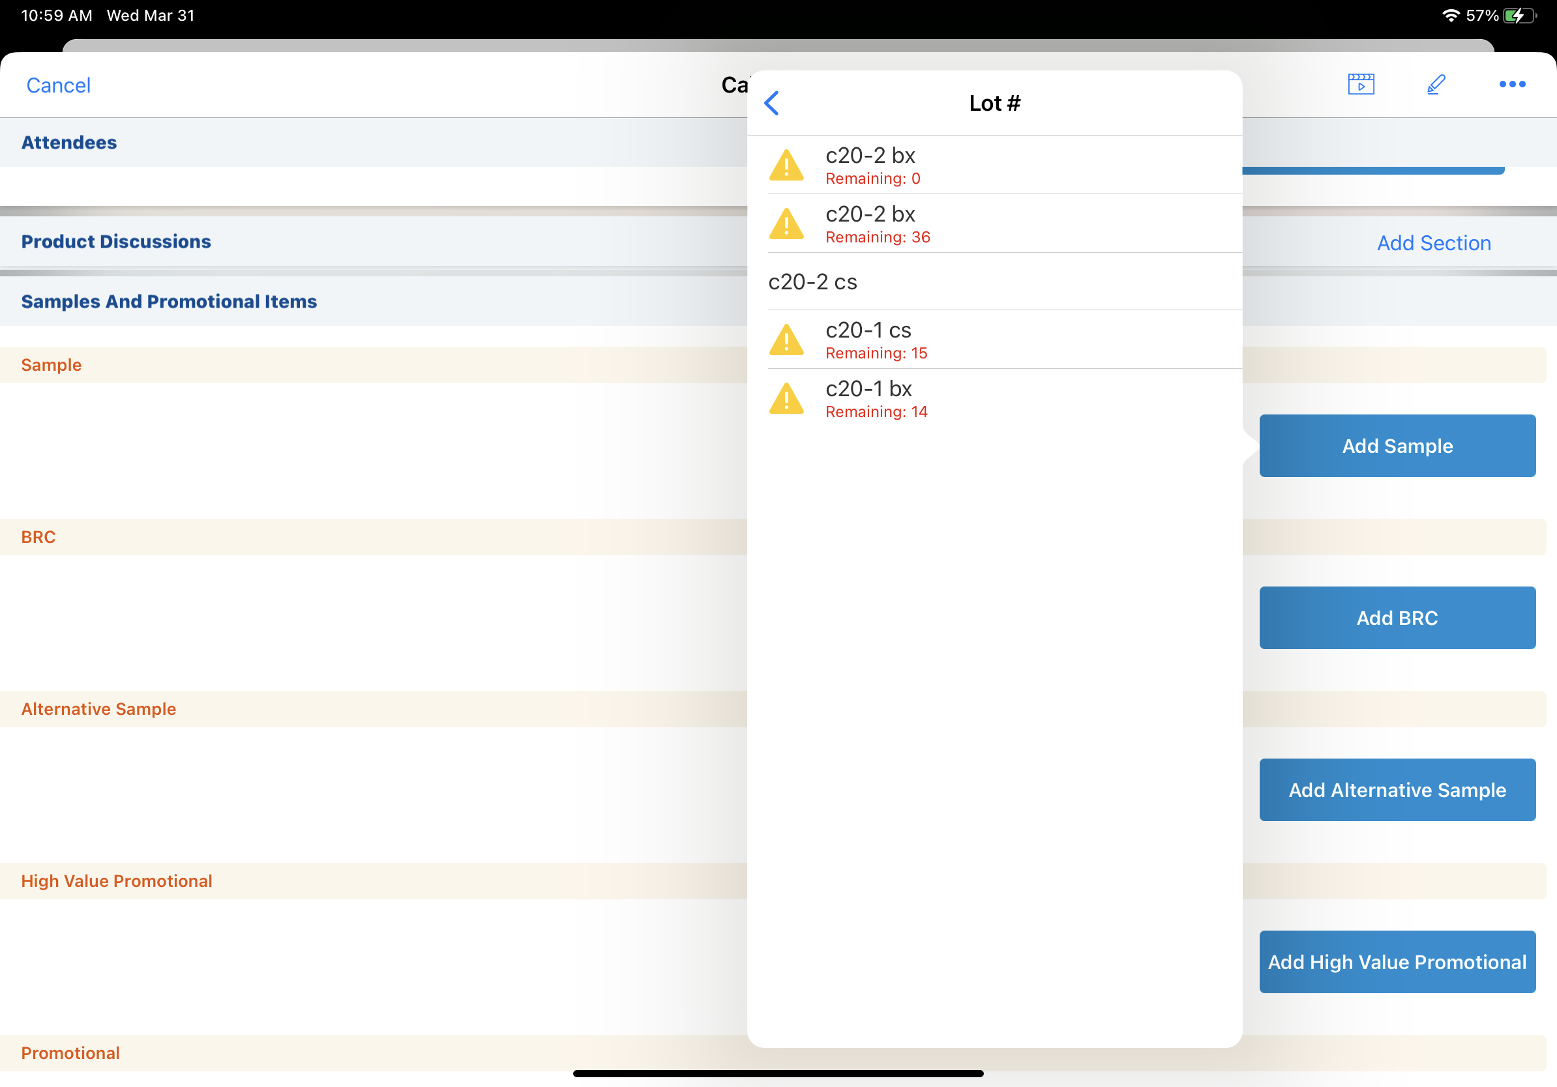
Task: Click the Add Section link
Action: coord(1433,243)
